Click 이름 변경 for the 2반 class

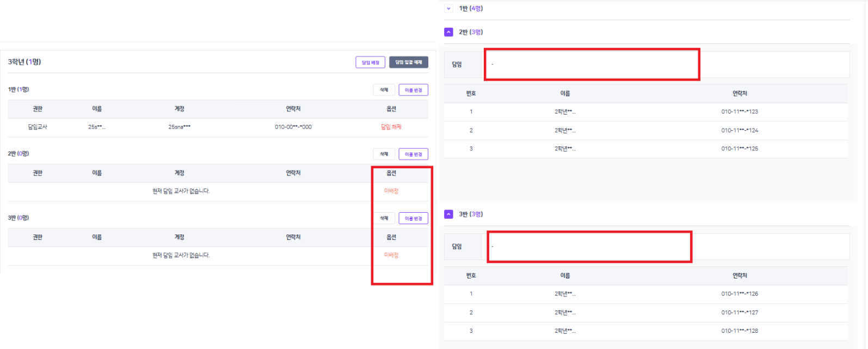click(x=413, y=154)
